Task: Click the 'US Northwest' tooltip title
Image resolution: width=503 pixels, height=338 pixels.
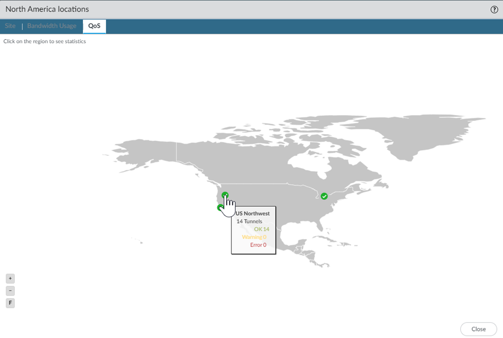Action: [x=253, y=213]
